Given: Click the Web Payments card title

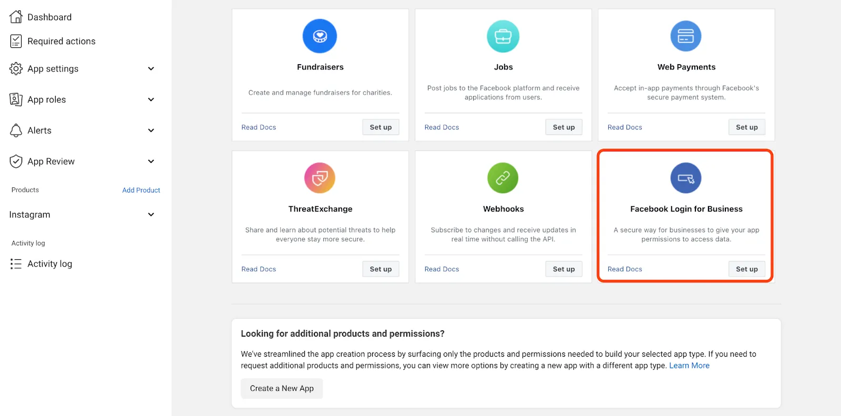Looking at the screenshot, I should pos(686,67).
